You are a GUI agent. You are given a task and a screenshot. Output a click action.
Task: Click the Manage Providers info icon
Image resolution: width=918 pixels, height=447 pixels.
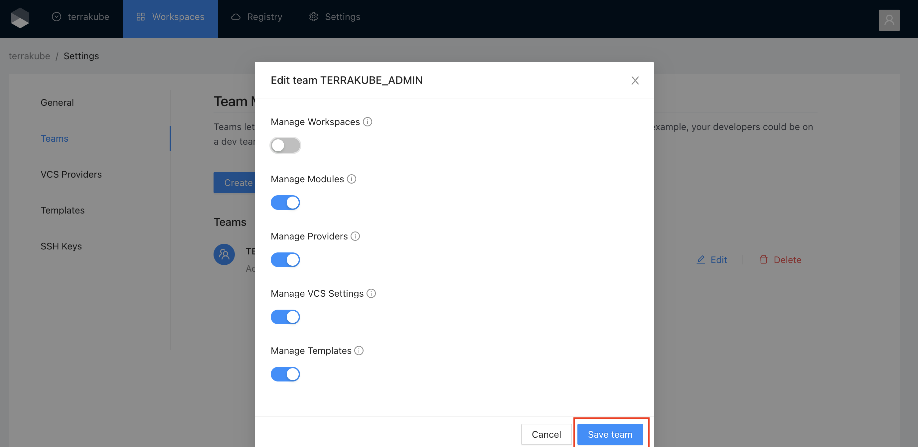355,236
